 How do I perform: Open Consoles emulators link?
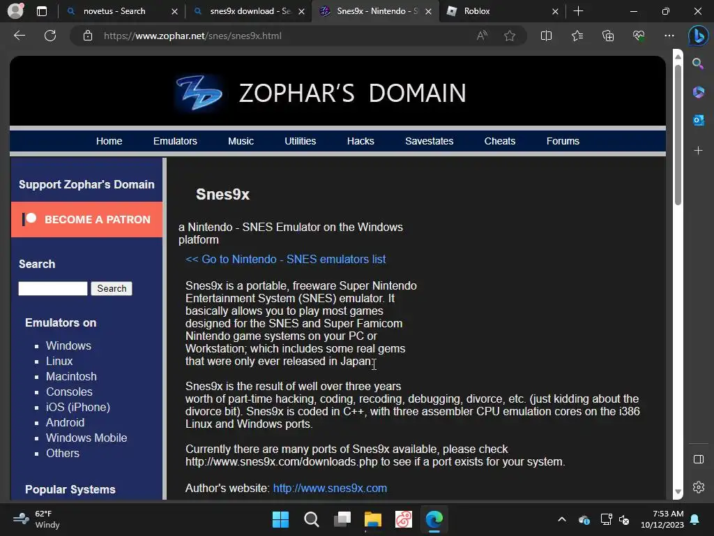coord(69,392)
